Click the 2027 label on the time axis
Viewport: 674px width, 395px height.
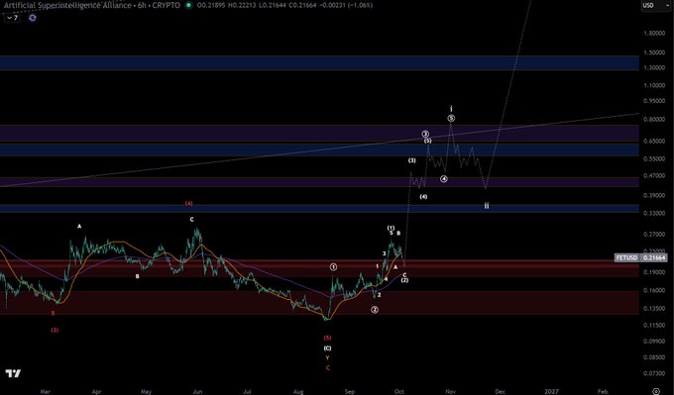click(551, 391)
